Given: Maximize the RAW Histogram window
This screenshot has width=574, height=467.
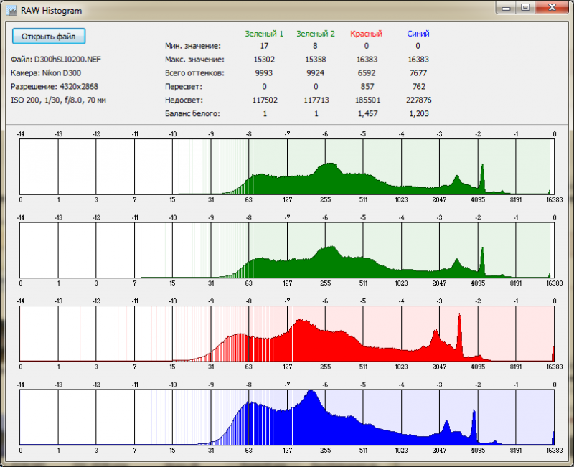Looking at the screenshot, I should tap(525, 7).
